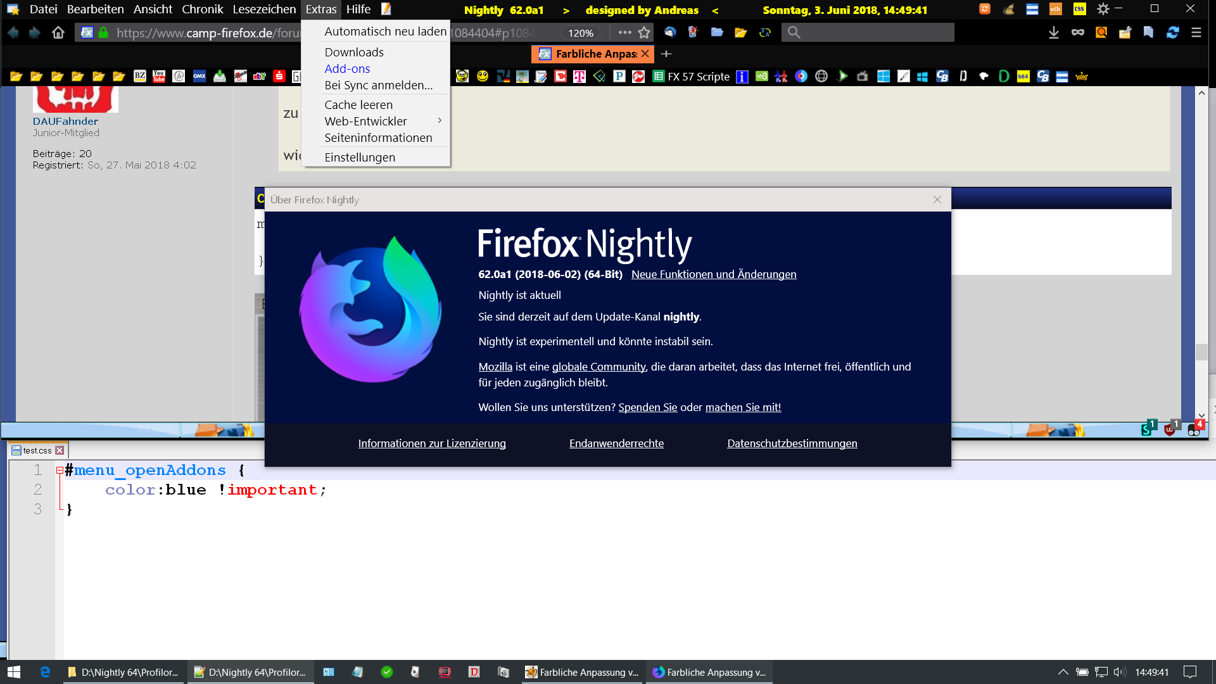
Task: Open the Downloads arrow toolbar icon
Action: [1053, 33]
